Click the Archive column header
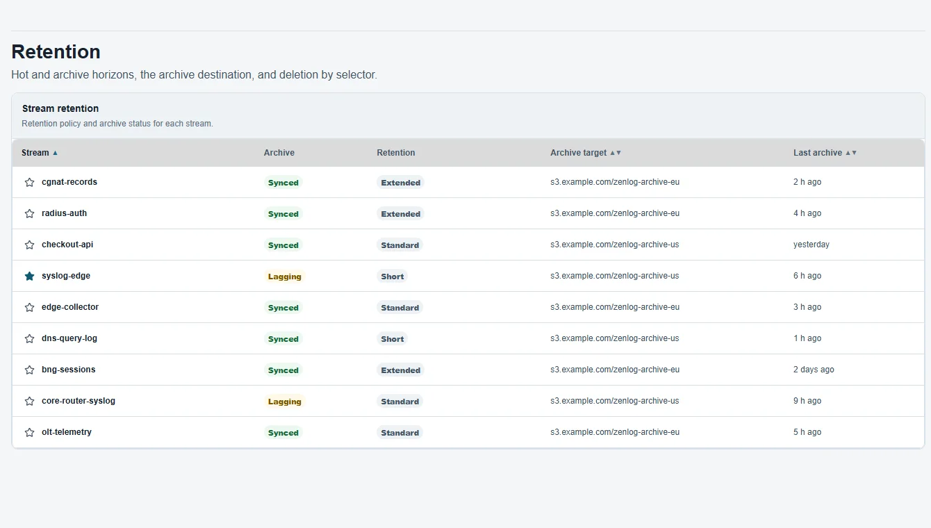Screen dimensions: 931x528 (279, 153)
